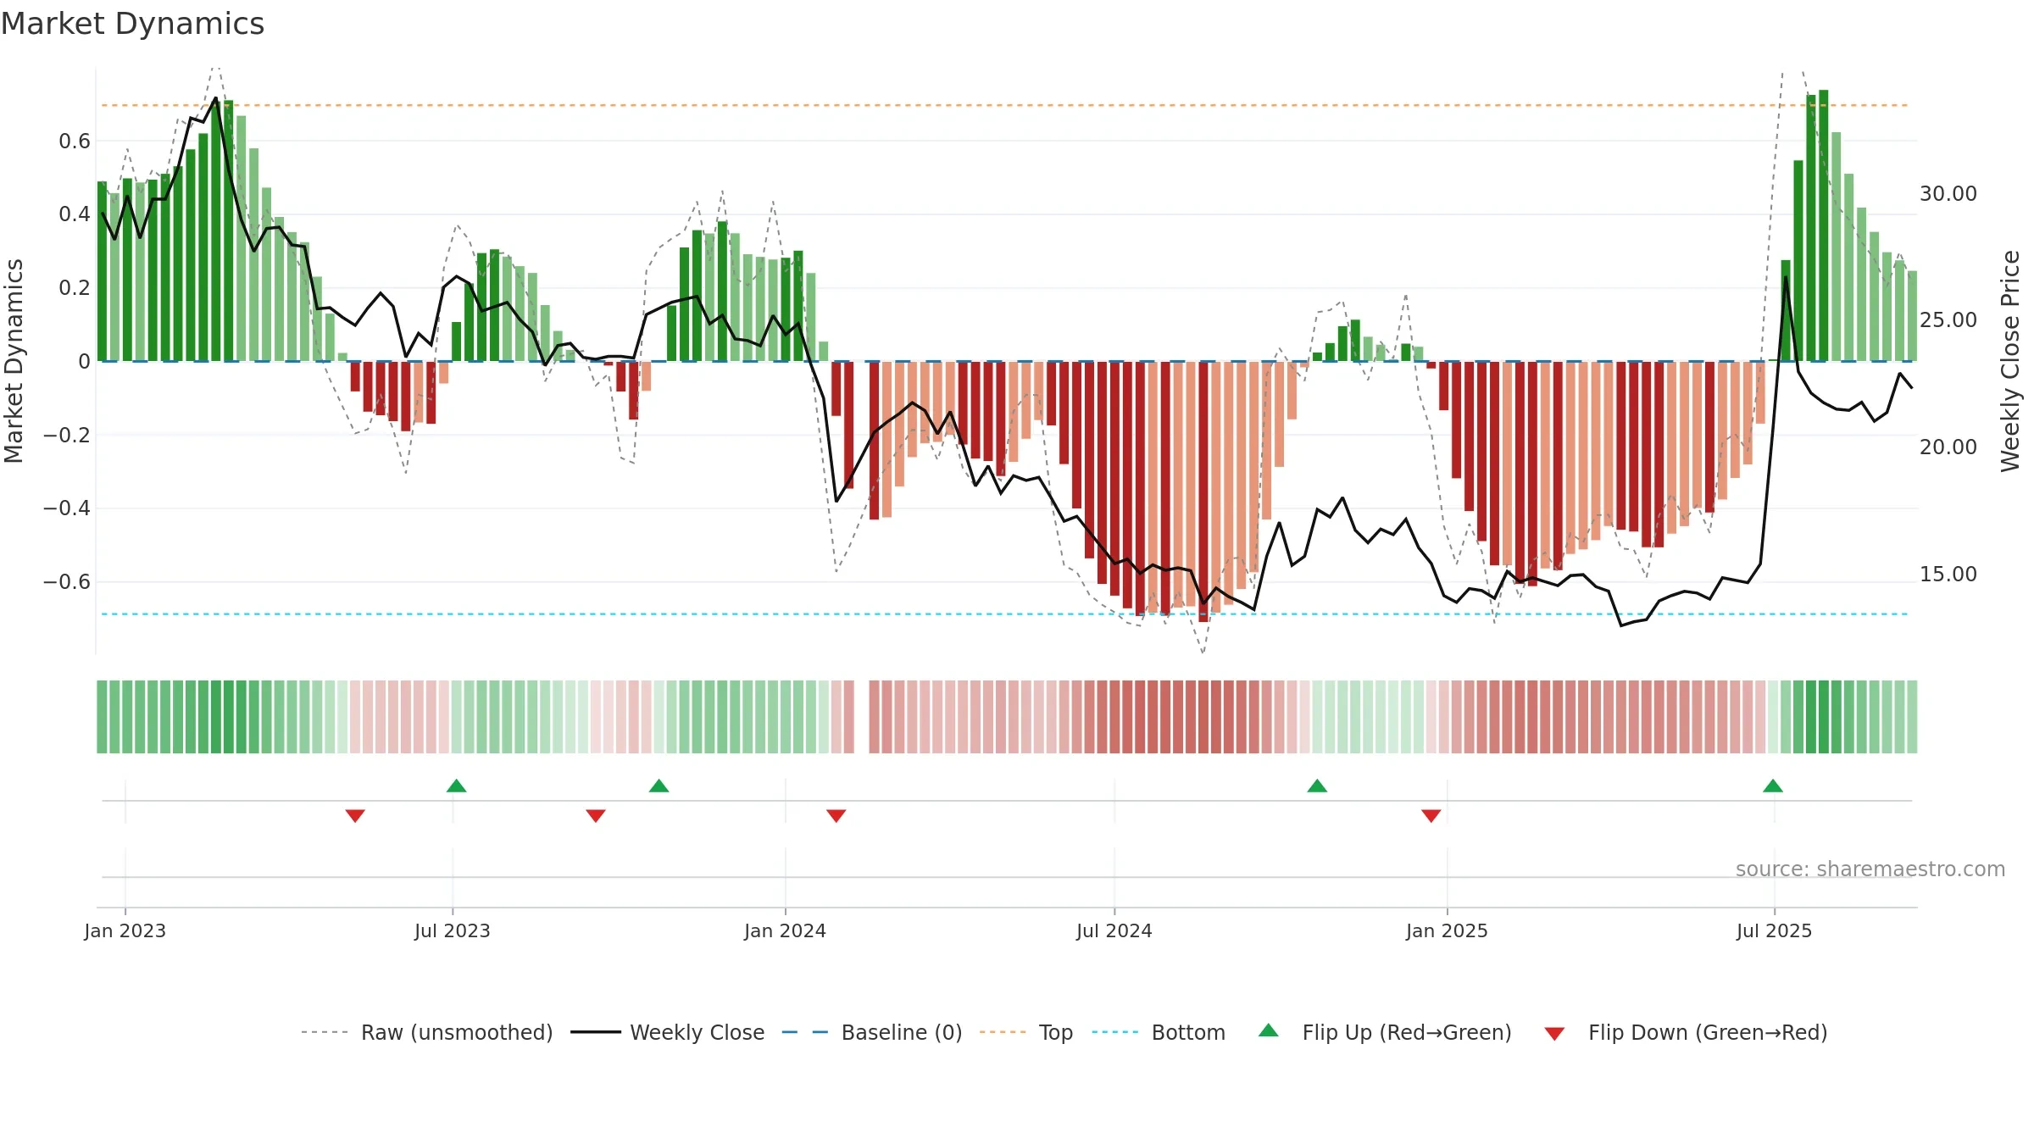The width and height of the screenshot is (2034, 1144).
Task: Click the green flip-up triangle at Jul 2025
Action: coord(1773,786)
